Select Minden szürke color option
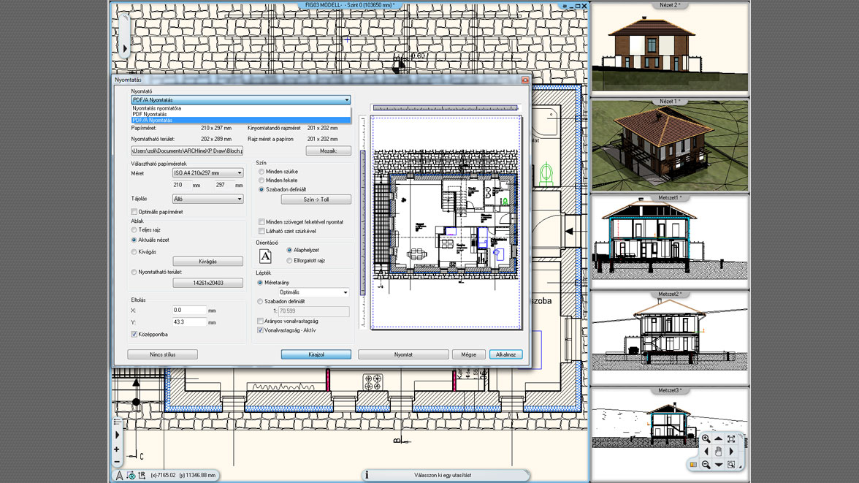The width and height of the screenshot is (859, 483). (261, 172)
